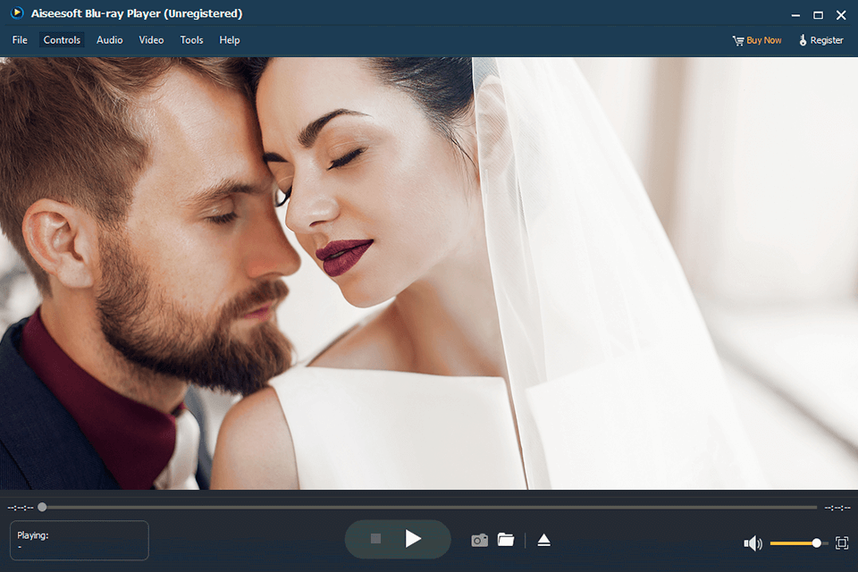Open the File menu
The width and height of the screenshot is (858, 572).
(x=20, y=40)
